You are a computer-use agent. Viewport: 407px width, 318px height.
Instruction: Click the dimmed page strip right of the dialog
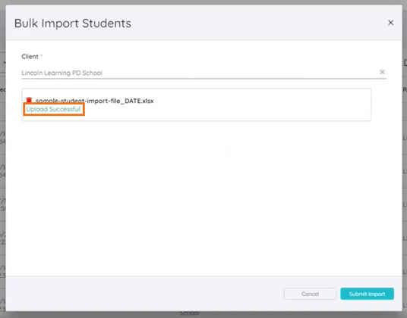tap(405, 181)
